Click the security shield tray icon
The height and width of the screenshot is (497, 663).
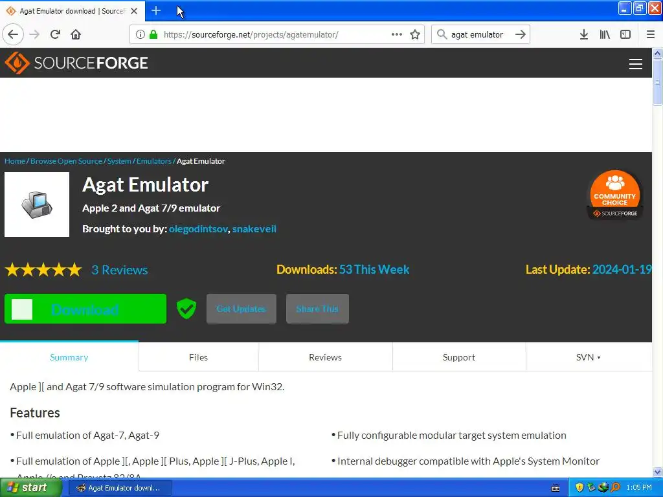click(579, 488)
